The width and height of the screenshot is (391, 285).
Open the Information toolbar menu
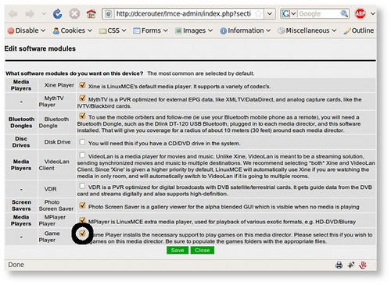tap(245, 30)
